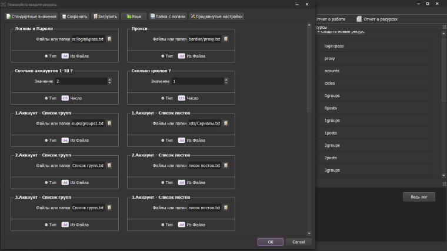The width and height of the screenshot is (447, 251).
Task: Click the txt type icon under Прокси
Action: click(x=182, y=56)
